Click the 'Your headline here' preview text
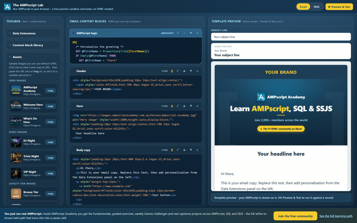Image resolution: width=357 pixels, height=223 pixels. pyautogui.click(x=281, y=154)
